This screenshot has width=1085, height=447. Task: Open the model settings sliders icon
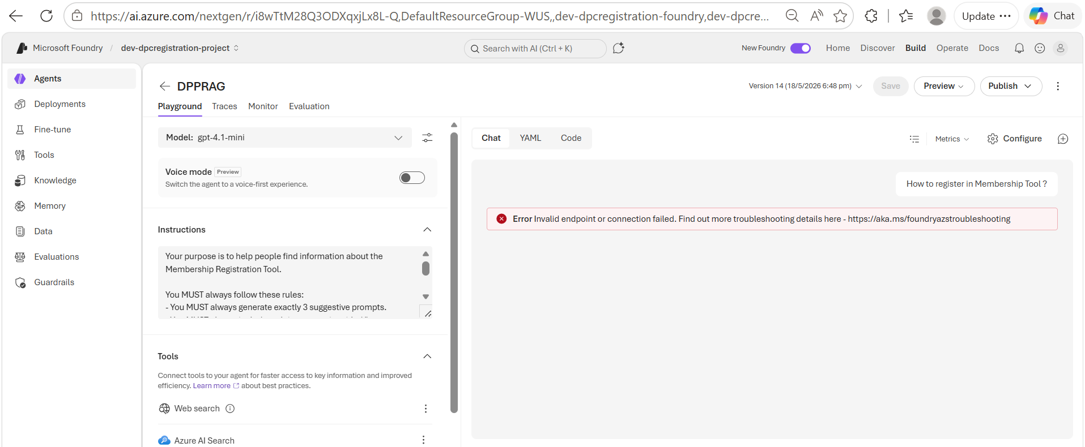tap(427, 137)
